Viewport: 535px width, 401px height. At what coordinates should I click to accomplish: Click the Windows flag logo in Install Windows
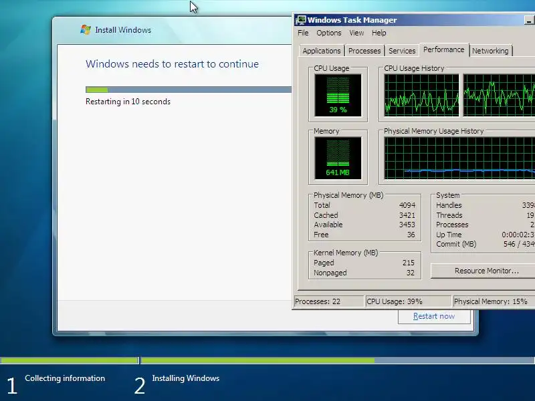point(86,29)
